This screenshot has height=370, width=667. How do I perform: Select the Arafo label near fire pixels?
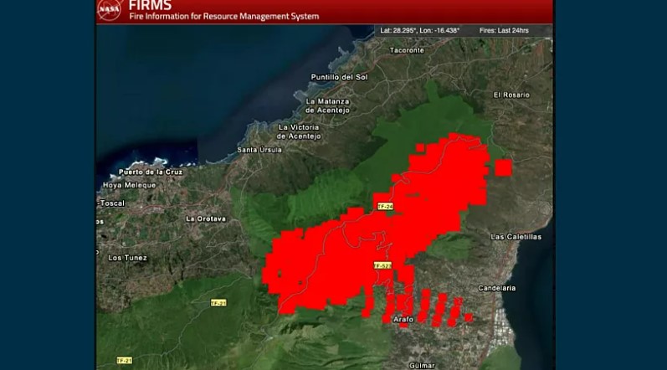tap(403, 319)
